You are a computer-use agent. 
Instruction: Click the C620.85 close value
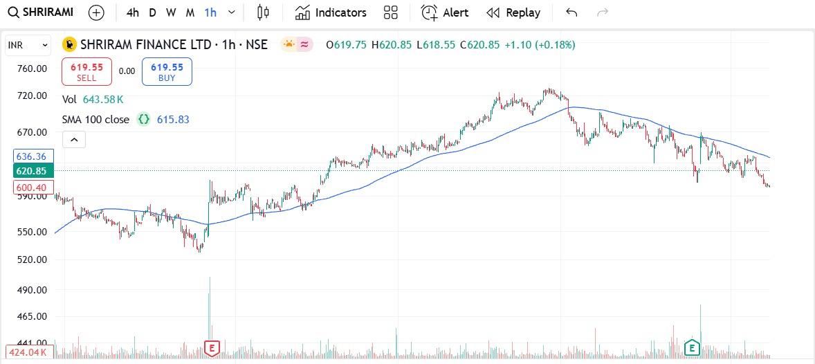(x=479, y=45)
